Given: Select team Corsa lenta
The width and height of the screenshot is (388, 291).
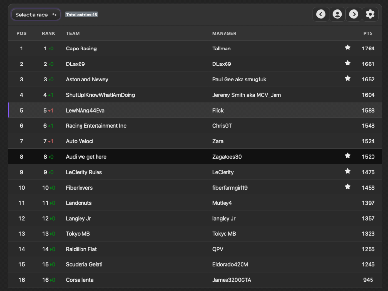Looking at the screenshot, I should tap(80, 280).
